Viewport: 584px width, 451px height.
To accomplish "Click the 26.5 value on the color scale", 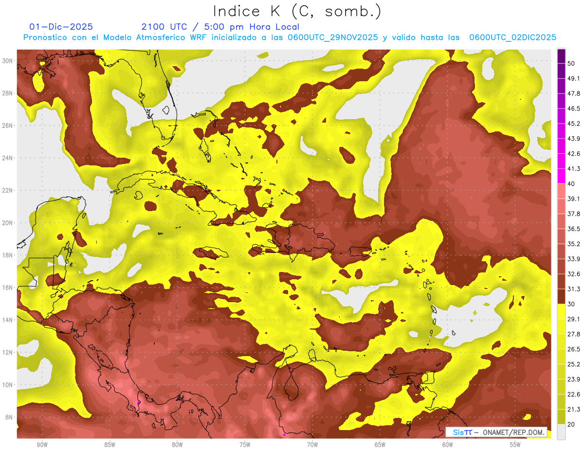I will point(574,349).
